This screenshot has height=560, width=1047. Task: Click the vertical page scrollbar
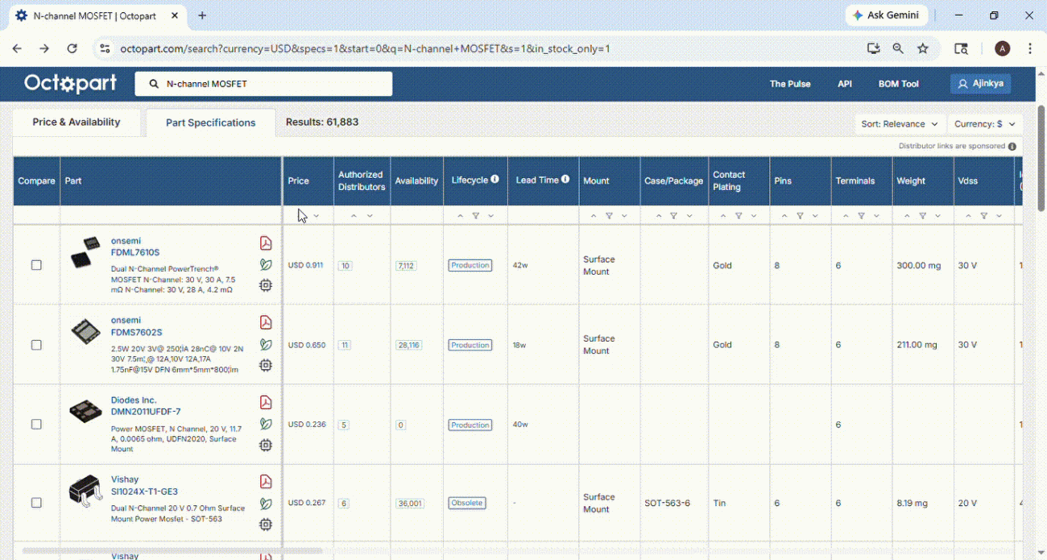(1041, 157)
